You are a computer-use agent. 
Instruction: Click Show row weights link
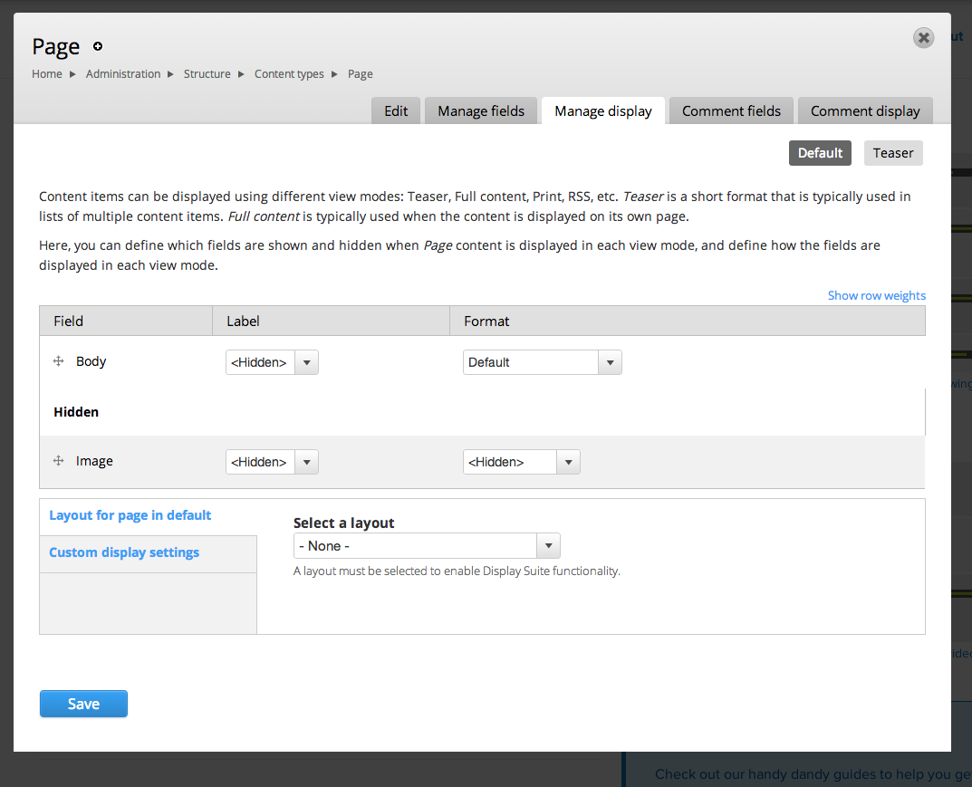(876, 295)
